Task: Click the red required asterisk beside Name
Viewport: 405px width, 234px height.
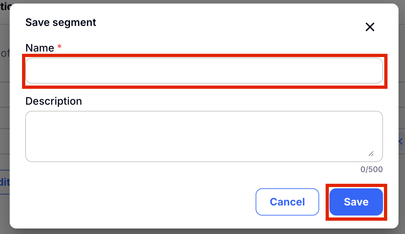Action: 59,47
